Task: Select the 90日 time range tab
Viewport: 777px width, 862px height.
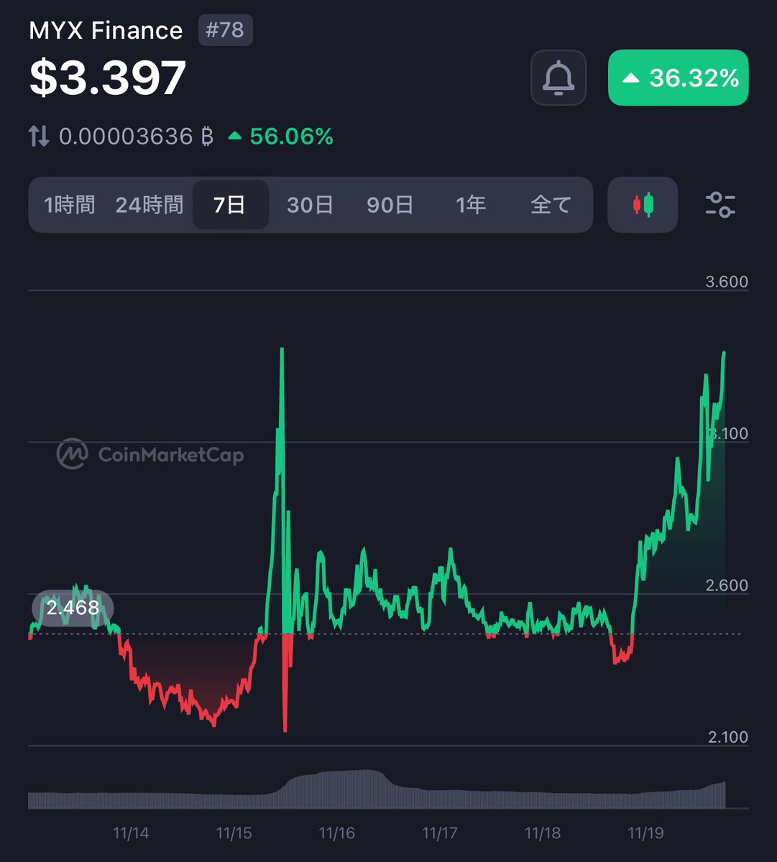Action: [390, 205]
